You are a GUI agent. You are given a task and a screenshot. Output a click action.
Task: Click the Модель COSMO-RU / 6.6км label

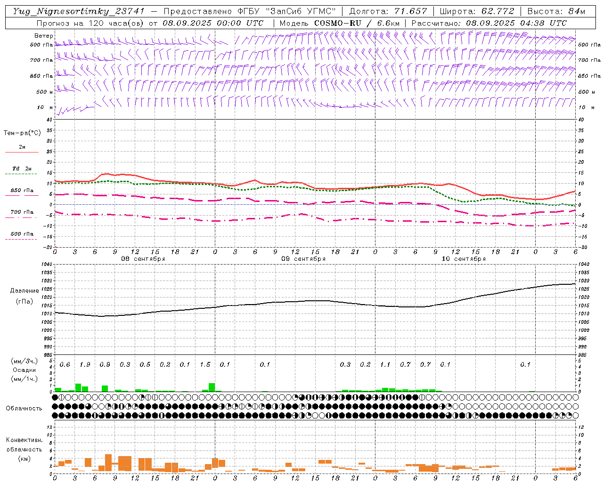click(x=340, y=23)
